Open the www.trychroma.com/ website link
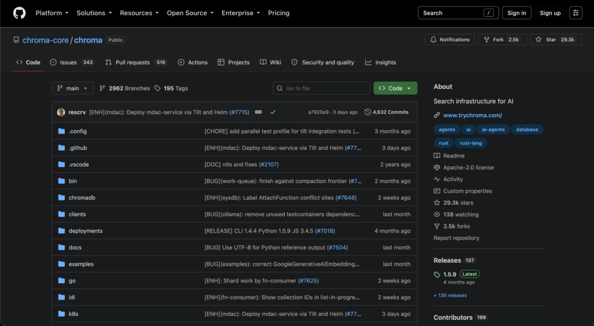Viewport: 594px width, 326px height. tap(472, 115)
